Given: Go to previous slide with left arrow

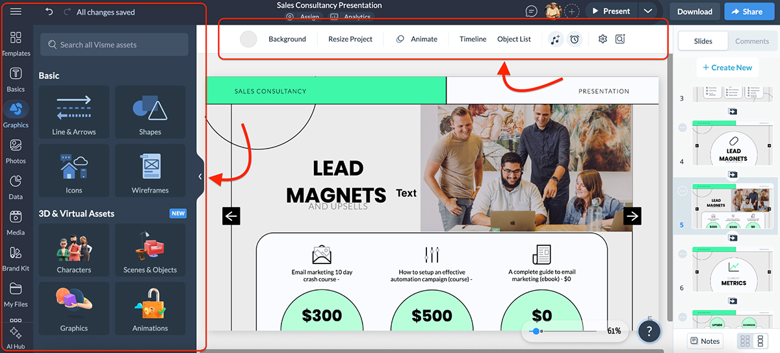Looking at the screenshot, I should (x=231, y=216).
